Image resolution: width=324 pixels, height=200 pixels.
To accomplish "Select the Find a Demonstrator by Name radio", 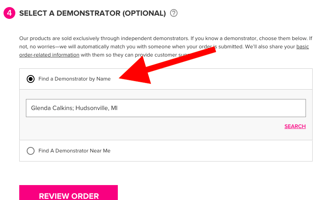I will tap(31, 79).
